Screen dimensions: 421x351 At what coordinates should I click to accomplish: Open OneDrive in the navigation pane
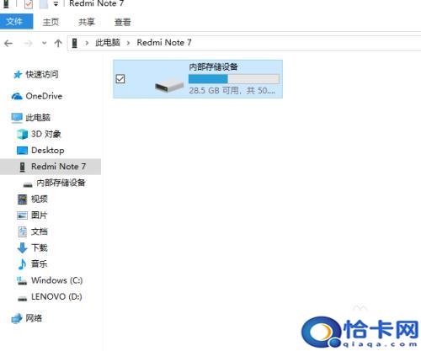pos(44,96)
